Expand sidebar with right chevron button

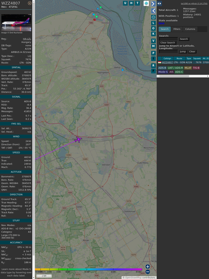tap(153, 4)
